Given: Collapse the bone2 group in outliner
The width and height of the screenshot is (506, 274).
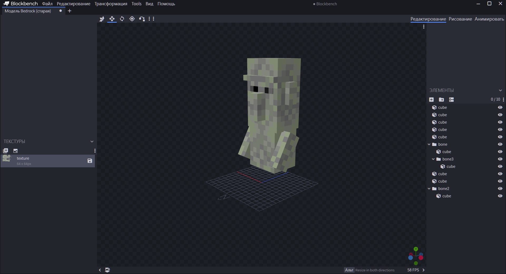Looking at the screenshot, I should (x=429, y=189).
